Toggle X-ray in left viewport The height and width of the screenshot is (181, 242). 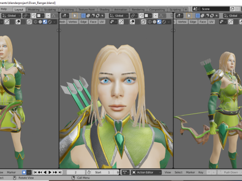pyautogui.click(x=29, y=22)
